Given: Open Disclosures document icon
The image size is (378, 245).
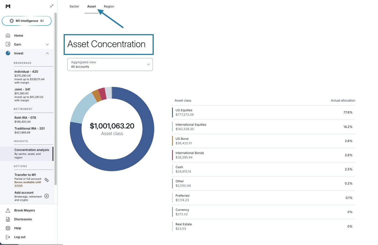Looking at the screenshot, I should (8, 219).
